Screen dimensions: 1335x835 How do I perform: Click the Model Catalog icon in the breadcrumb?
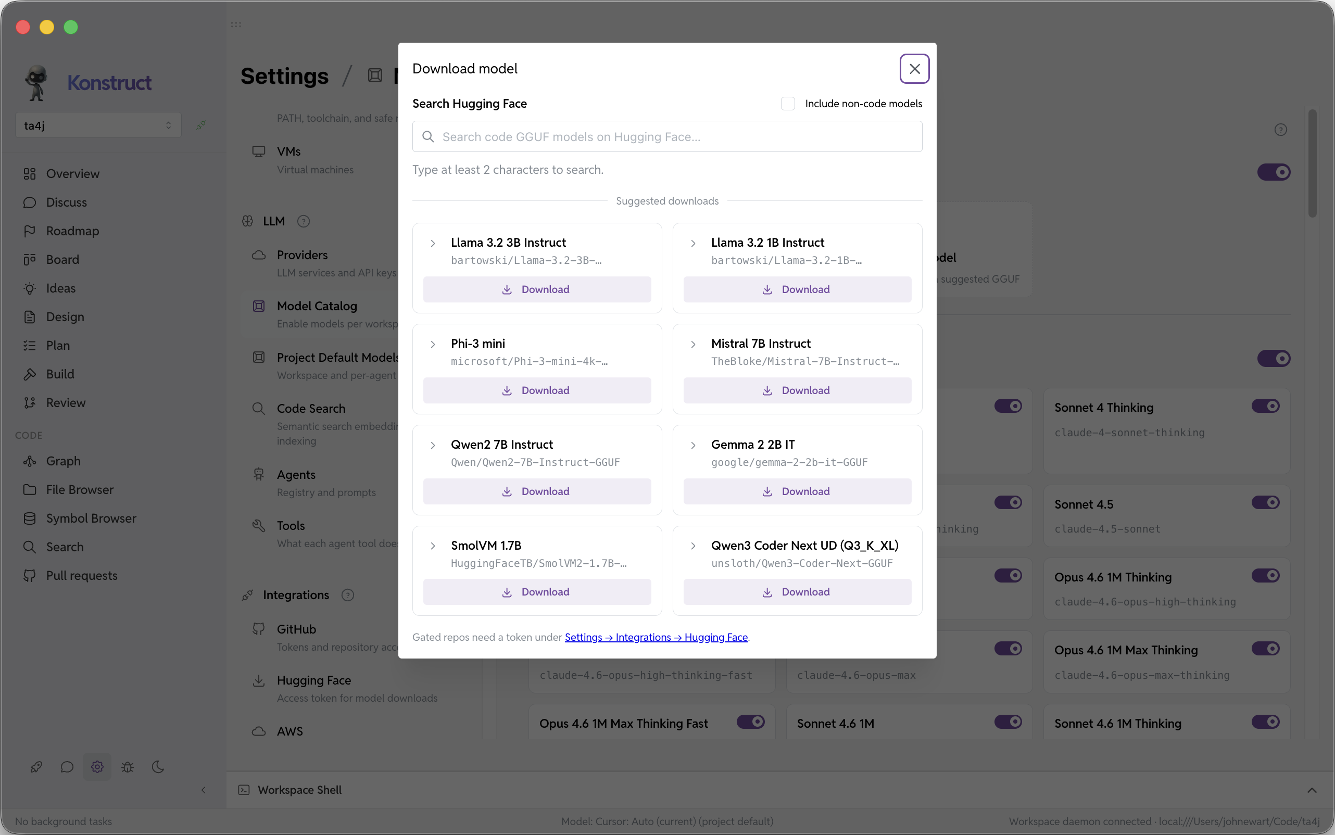(375, 75)
